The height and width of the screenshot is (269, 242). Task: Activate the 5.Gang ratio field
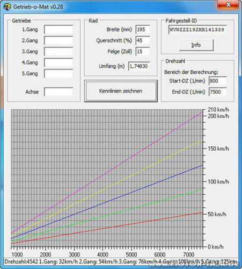pyautogui.click(x=58, y=74)
